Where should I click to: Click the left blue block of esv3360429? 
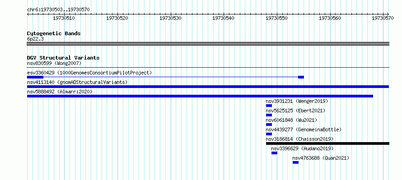[35, 77]
